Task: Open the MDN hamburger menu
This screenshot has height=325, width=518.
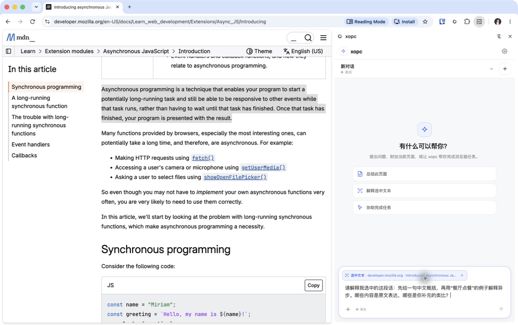Action: 323,38
